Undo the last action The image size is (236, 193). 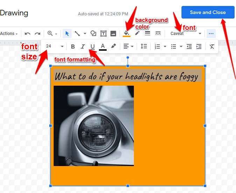click(x=28, y=34)
